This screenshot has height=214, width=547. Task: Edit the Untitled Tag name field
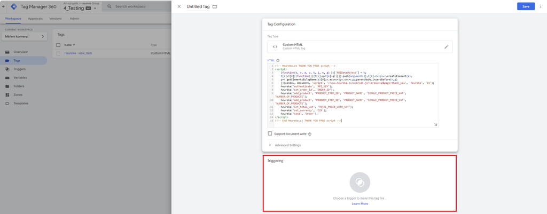(198, 6)
